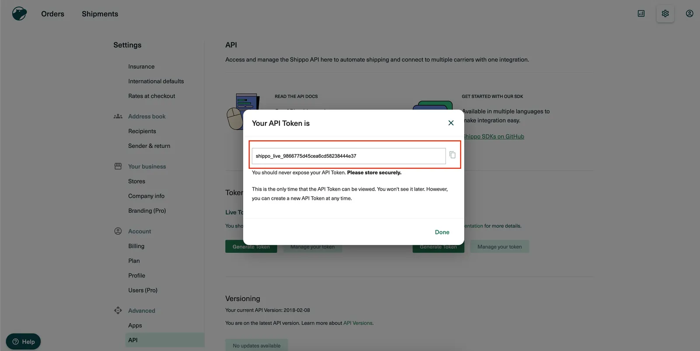The image size is (700, 351).
Task: Click Generate Token under Live Token
Action: click(x=251, y=247)
